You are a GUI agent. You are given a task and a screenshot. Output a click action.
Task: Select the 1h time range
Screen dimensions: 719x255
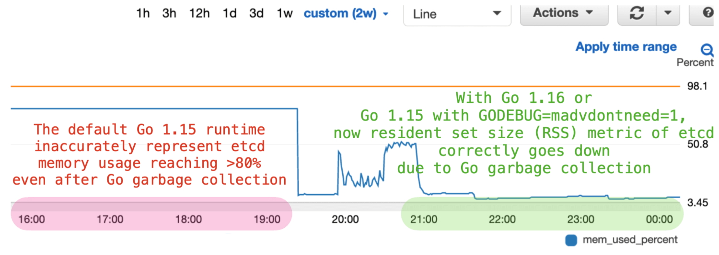pos(143,13)
